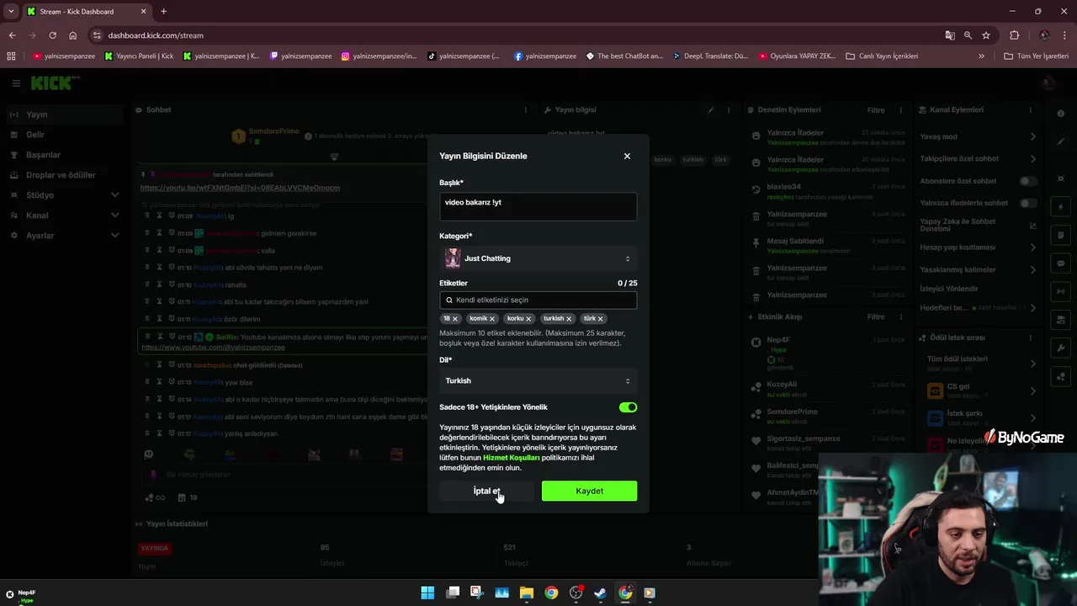
Task: Click Filtre in Denetim Eylemleri panel
Action: point(876,110)
